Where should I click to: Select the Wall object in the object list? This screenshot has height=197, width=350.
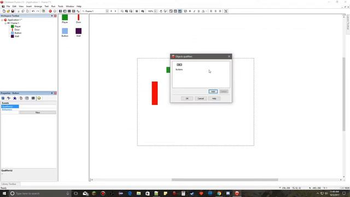point(78,33)
